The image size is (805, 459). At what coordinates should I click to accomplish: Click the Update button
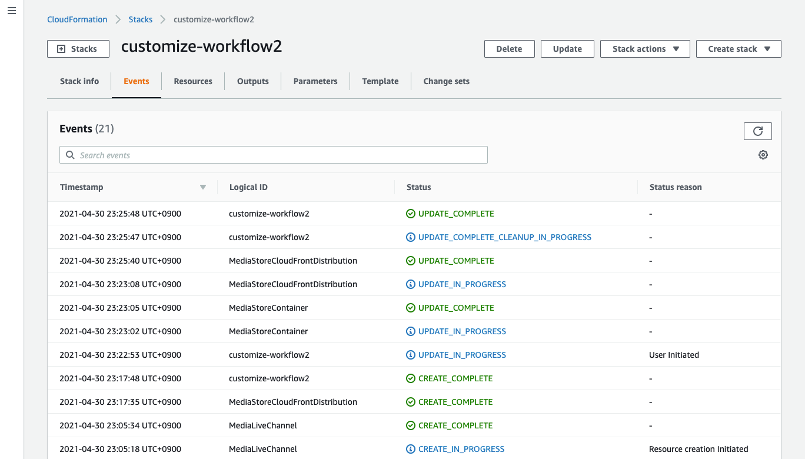coord(567,49)
